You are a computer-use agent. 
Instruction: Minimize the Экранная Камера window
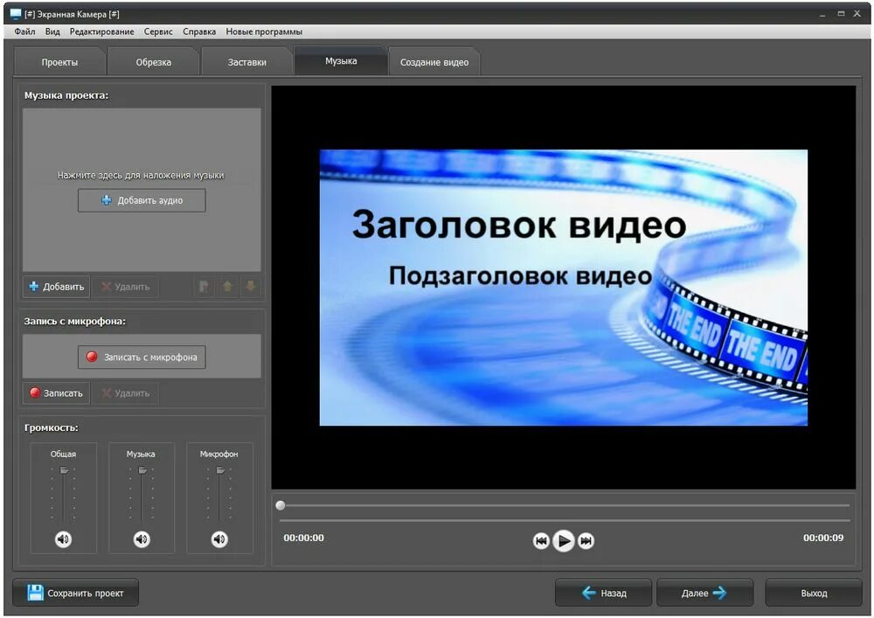pos(822,14)
